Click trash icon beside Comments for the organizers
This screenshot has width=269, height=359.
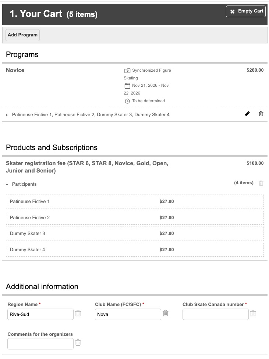78,343
